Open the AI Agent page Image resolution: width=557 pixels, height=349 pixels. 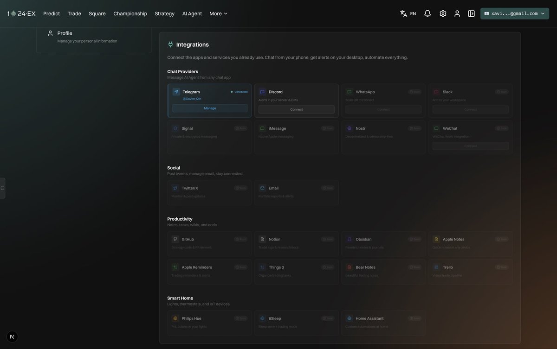tap(192, 13)
